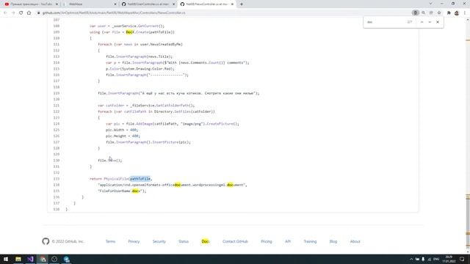Click the ENG language indicator

pyautogui.click(x=436, y=259)
